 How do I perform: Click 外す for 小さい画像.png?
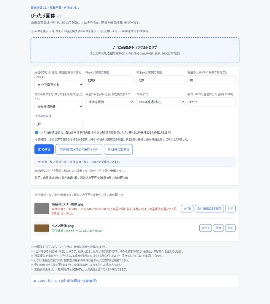(x=230, y=228)
